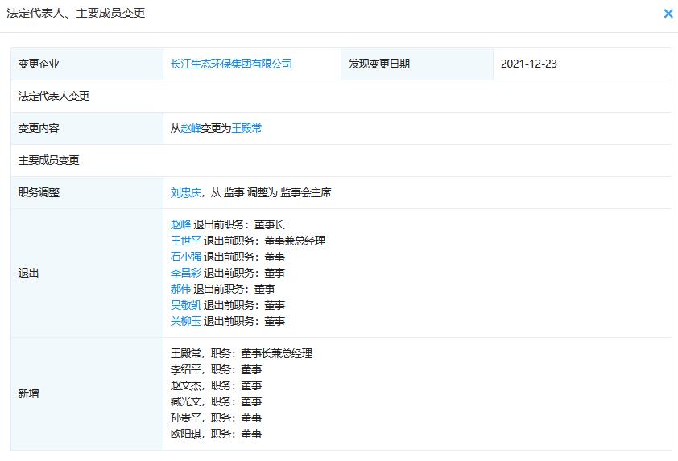Select text 欧阳琪，职务：董事

pyautogui.click(x=216, y=434)
